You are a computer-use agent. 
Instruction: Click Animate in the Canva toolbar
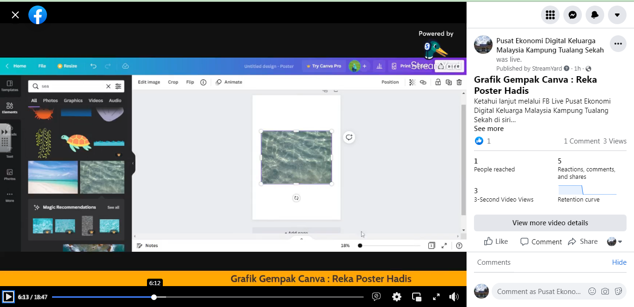[x=229, y=82]
